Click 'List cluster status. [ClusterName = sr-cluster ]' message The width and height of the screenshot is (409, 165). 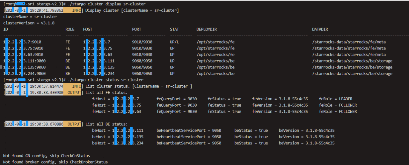(x=139, y=86)
